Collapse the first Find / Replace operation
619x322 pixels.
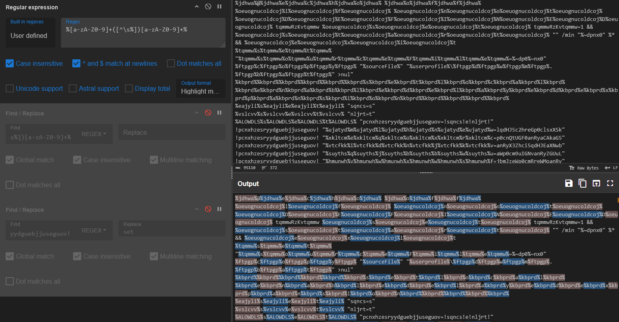[197, 113]
